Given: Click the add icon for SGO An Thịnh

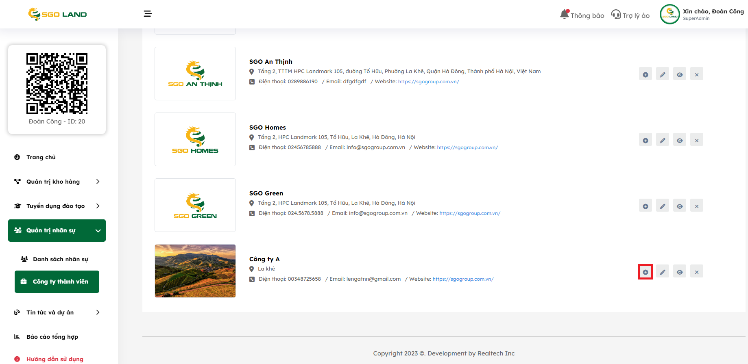Looking at the screenshot, I should pyautogui.click(x=645, y=74).
